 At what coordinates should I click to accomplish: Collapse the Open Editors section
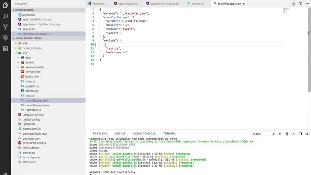(48, 10)
